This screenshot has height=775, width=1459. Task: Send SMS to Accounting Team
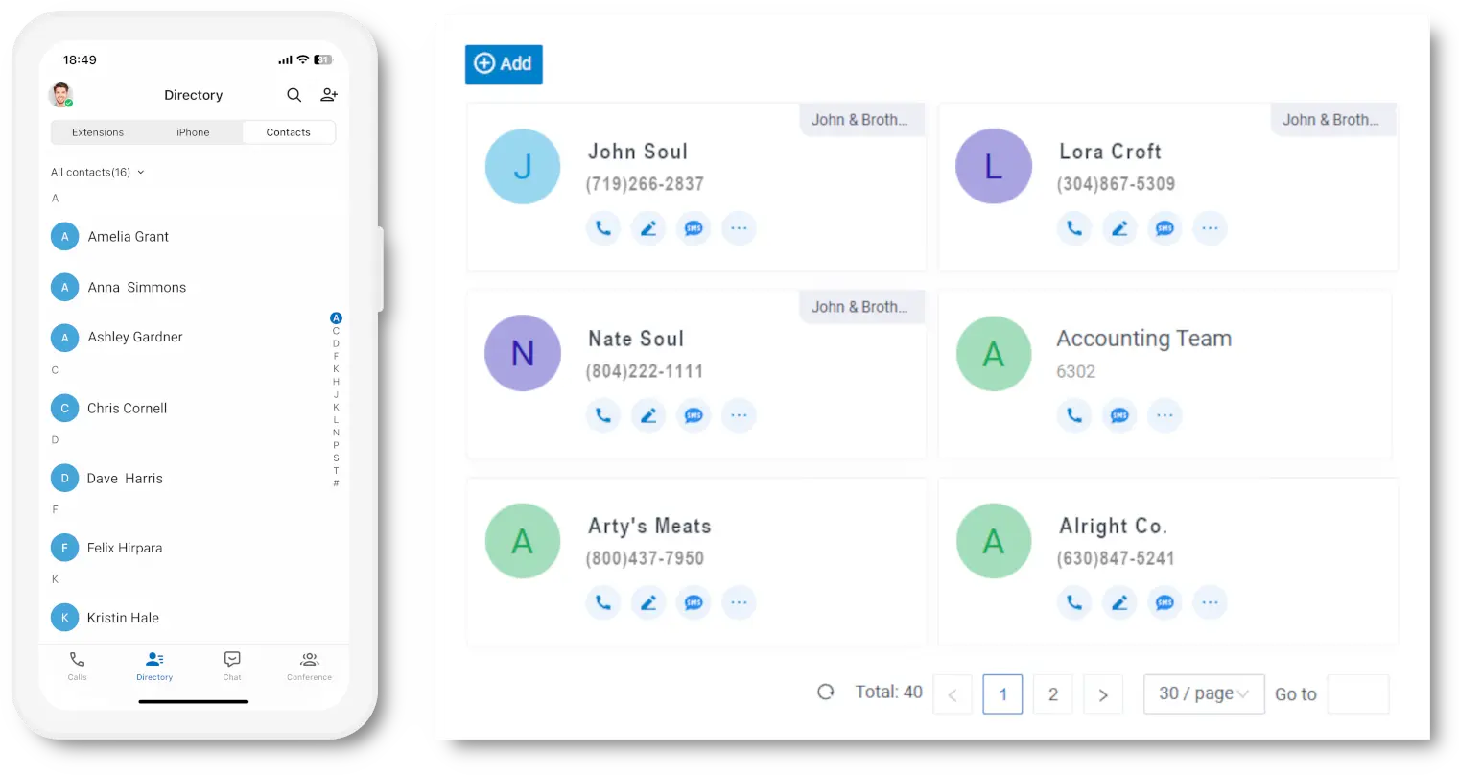[x=1119, y=415]
